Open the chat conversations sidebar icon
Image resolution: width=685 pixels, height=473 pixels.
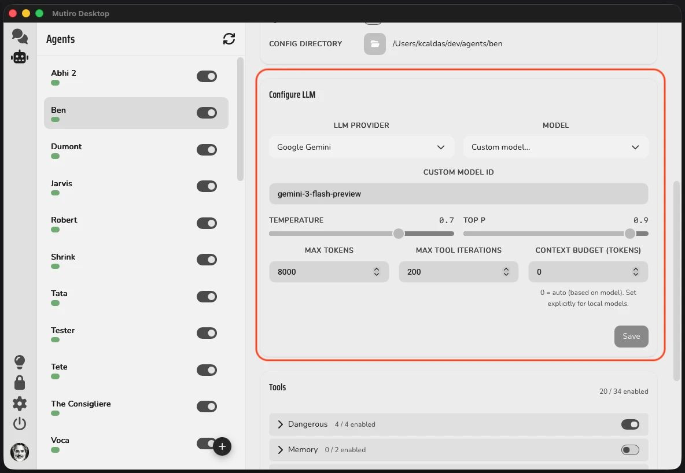[x=20, y=36]
